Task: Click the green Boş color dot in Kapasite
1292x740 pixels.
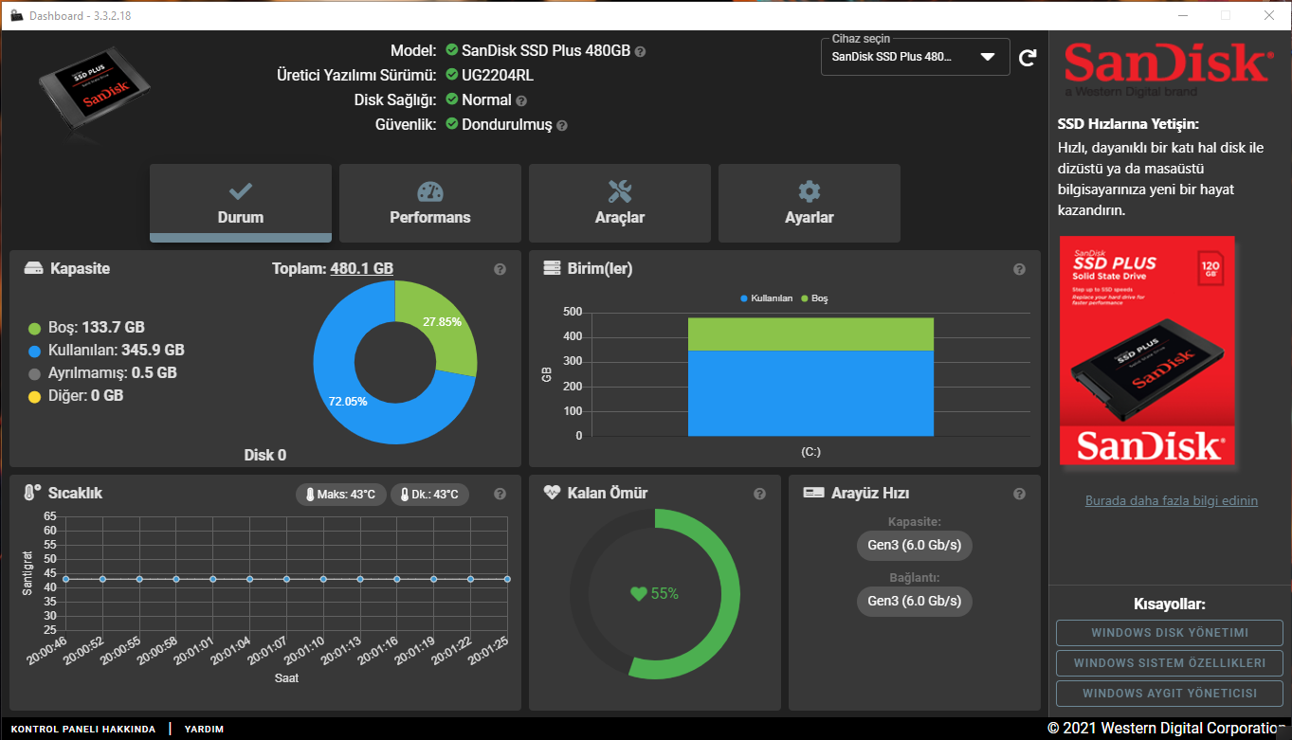Action: coord(35,328)
